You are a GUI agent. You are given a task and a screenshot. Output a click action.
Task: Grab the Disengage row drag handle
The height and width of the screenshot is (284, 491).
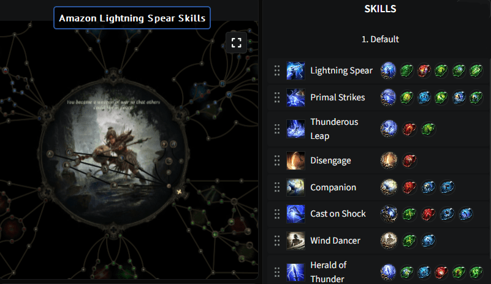(277, 160)
